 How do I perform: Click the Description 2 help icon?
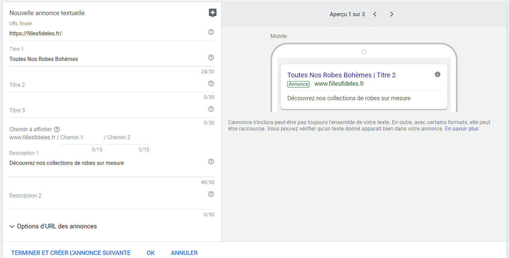211,194
